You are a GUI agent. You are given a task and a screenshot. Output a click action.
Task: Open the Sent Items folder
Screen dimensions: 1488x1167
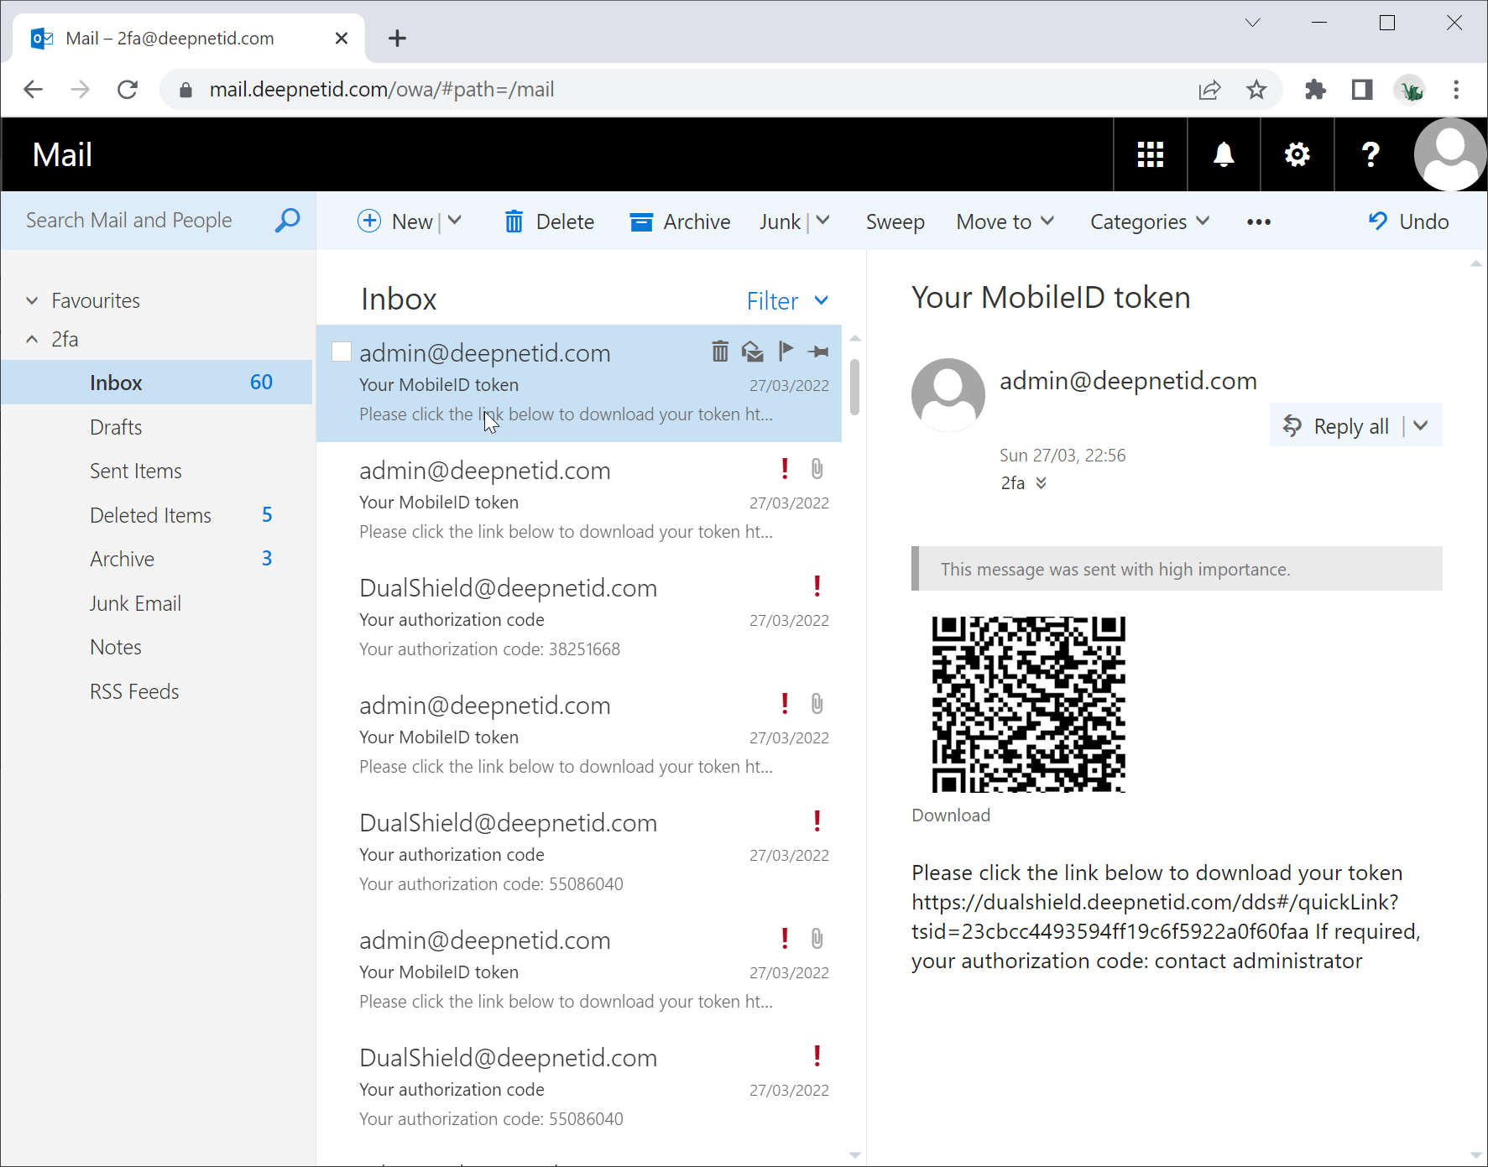[x=136, y=471]
